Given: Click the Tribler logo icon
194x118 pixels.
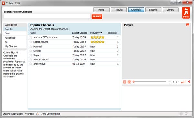Looking at the screenshot, I should [x=186, y=13].
